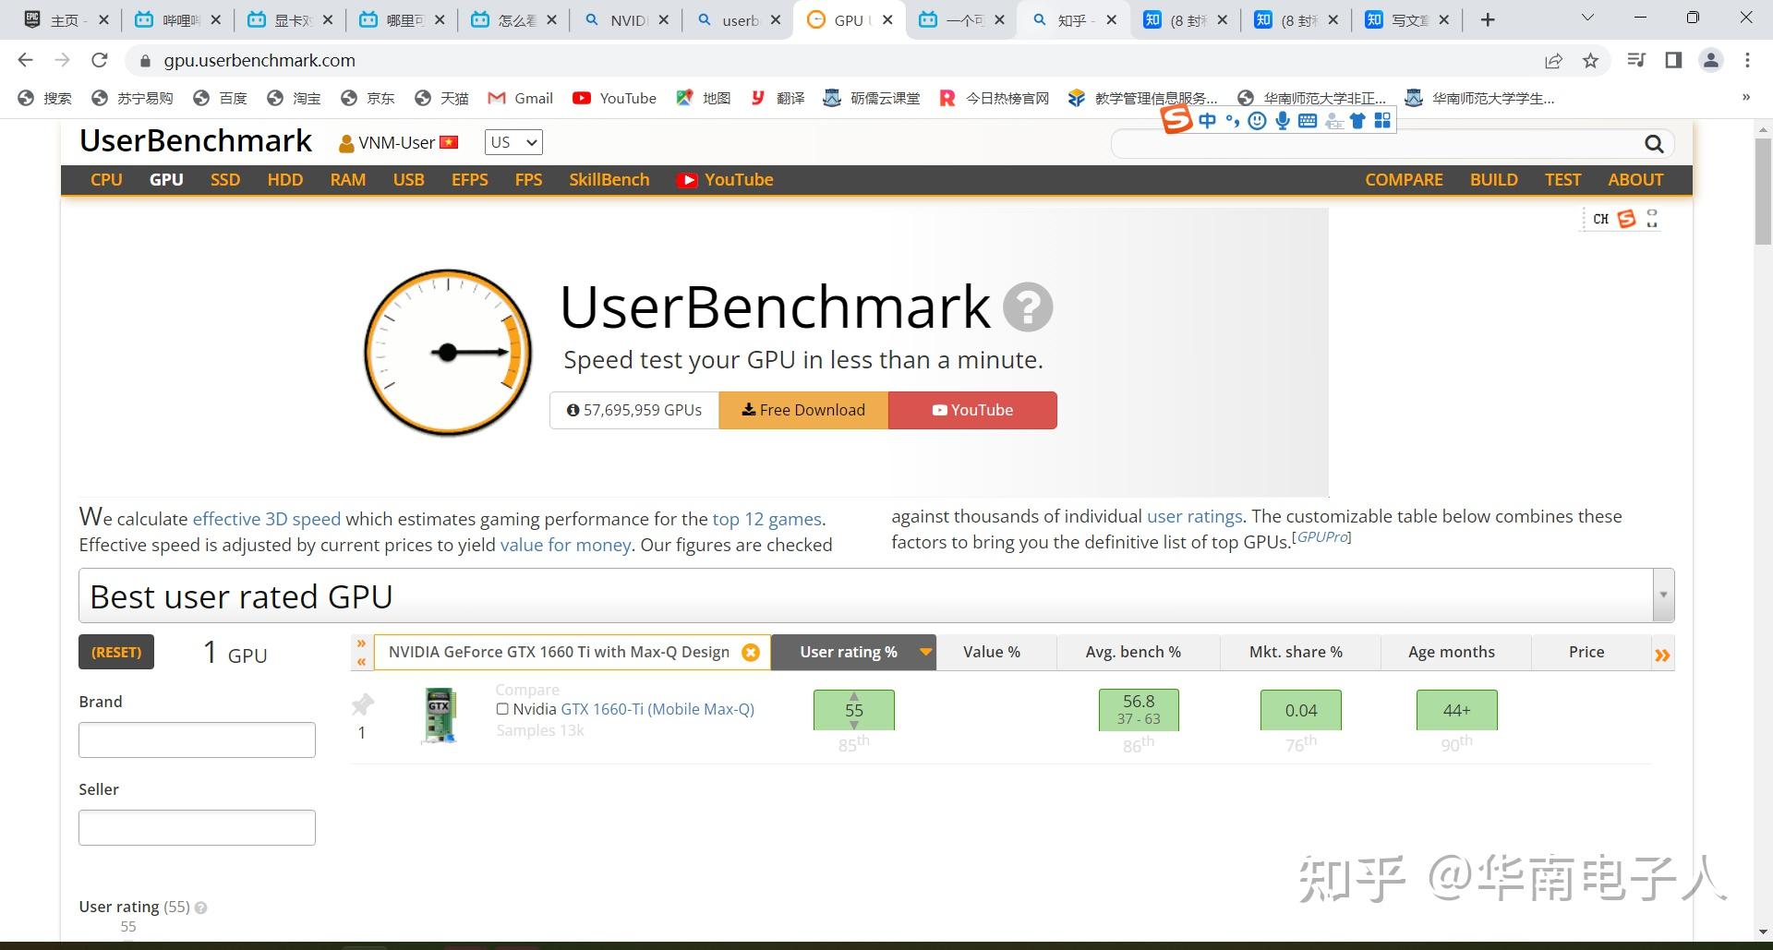Open the RAM section in the nav bar
The width and height of the screenshot is (1773, 950).
pos(348,180)
